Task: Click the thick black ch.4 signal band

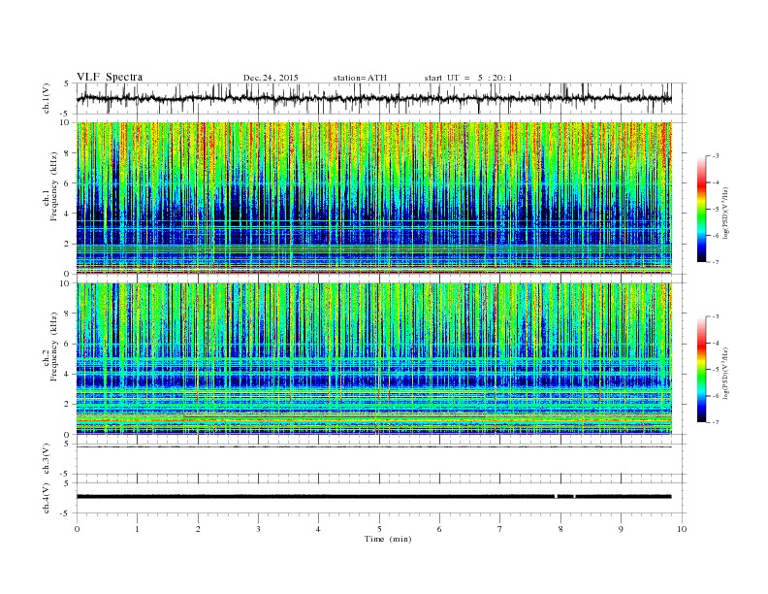Action: coord(374,497)
